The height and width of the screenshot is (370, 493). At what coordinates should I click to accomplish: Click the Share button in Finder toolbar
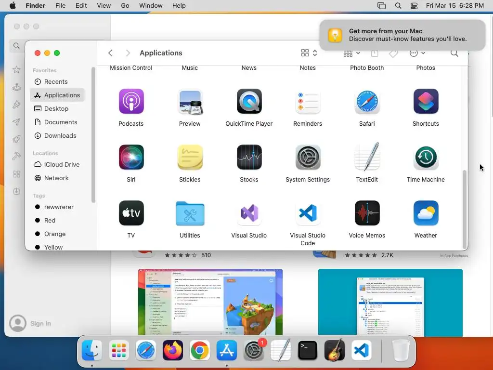375,53
